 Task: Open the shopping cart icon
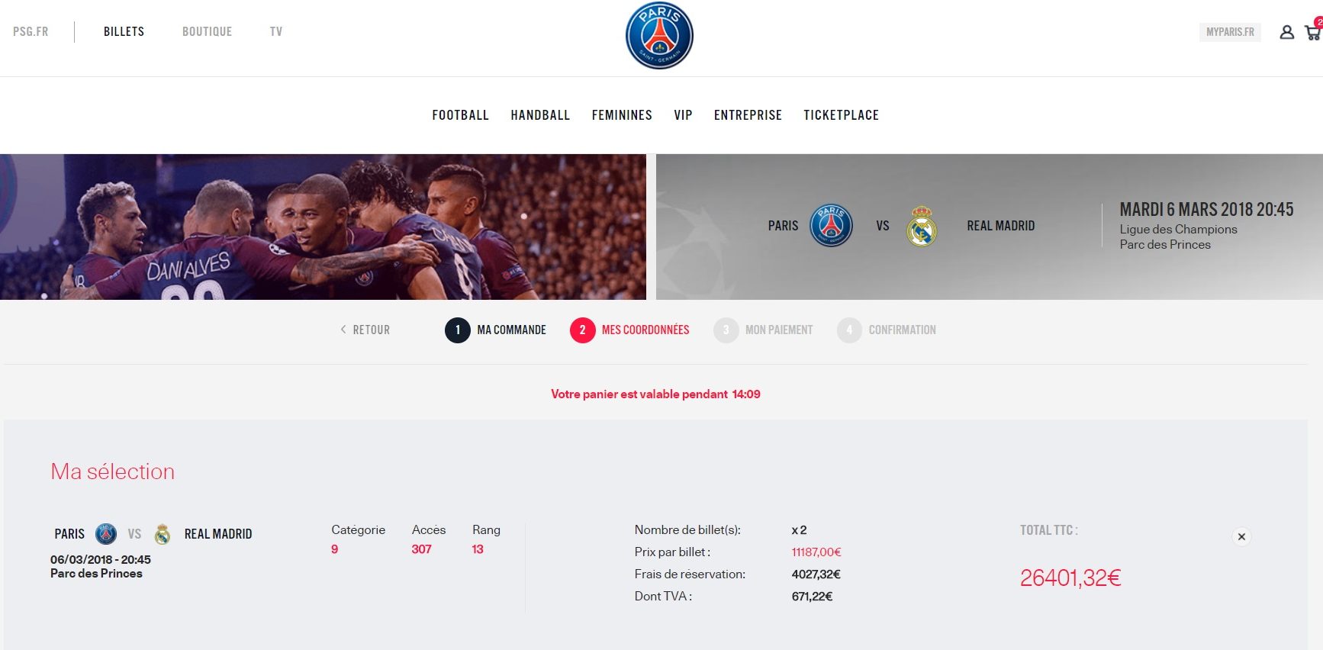(x=1313, y=31)
